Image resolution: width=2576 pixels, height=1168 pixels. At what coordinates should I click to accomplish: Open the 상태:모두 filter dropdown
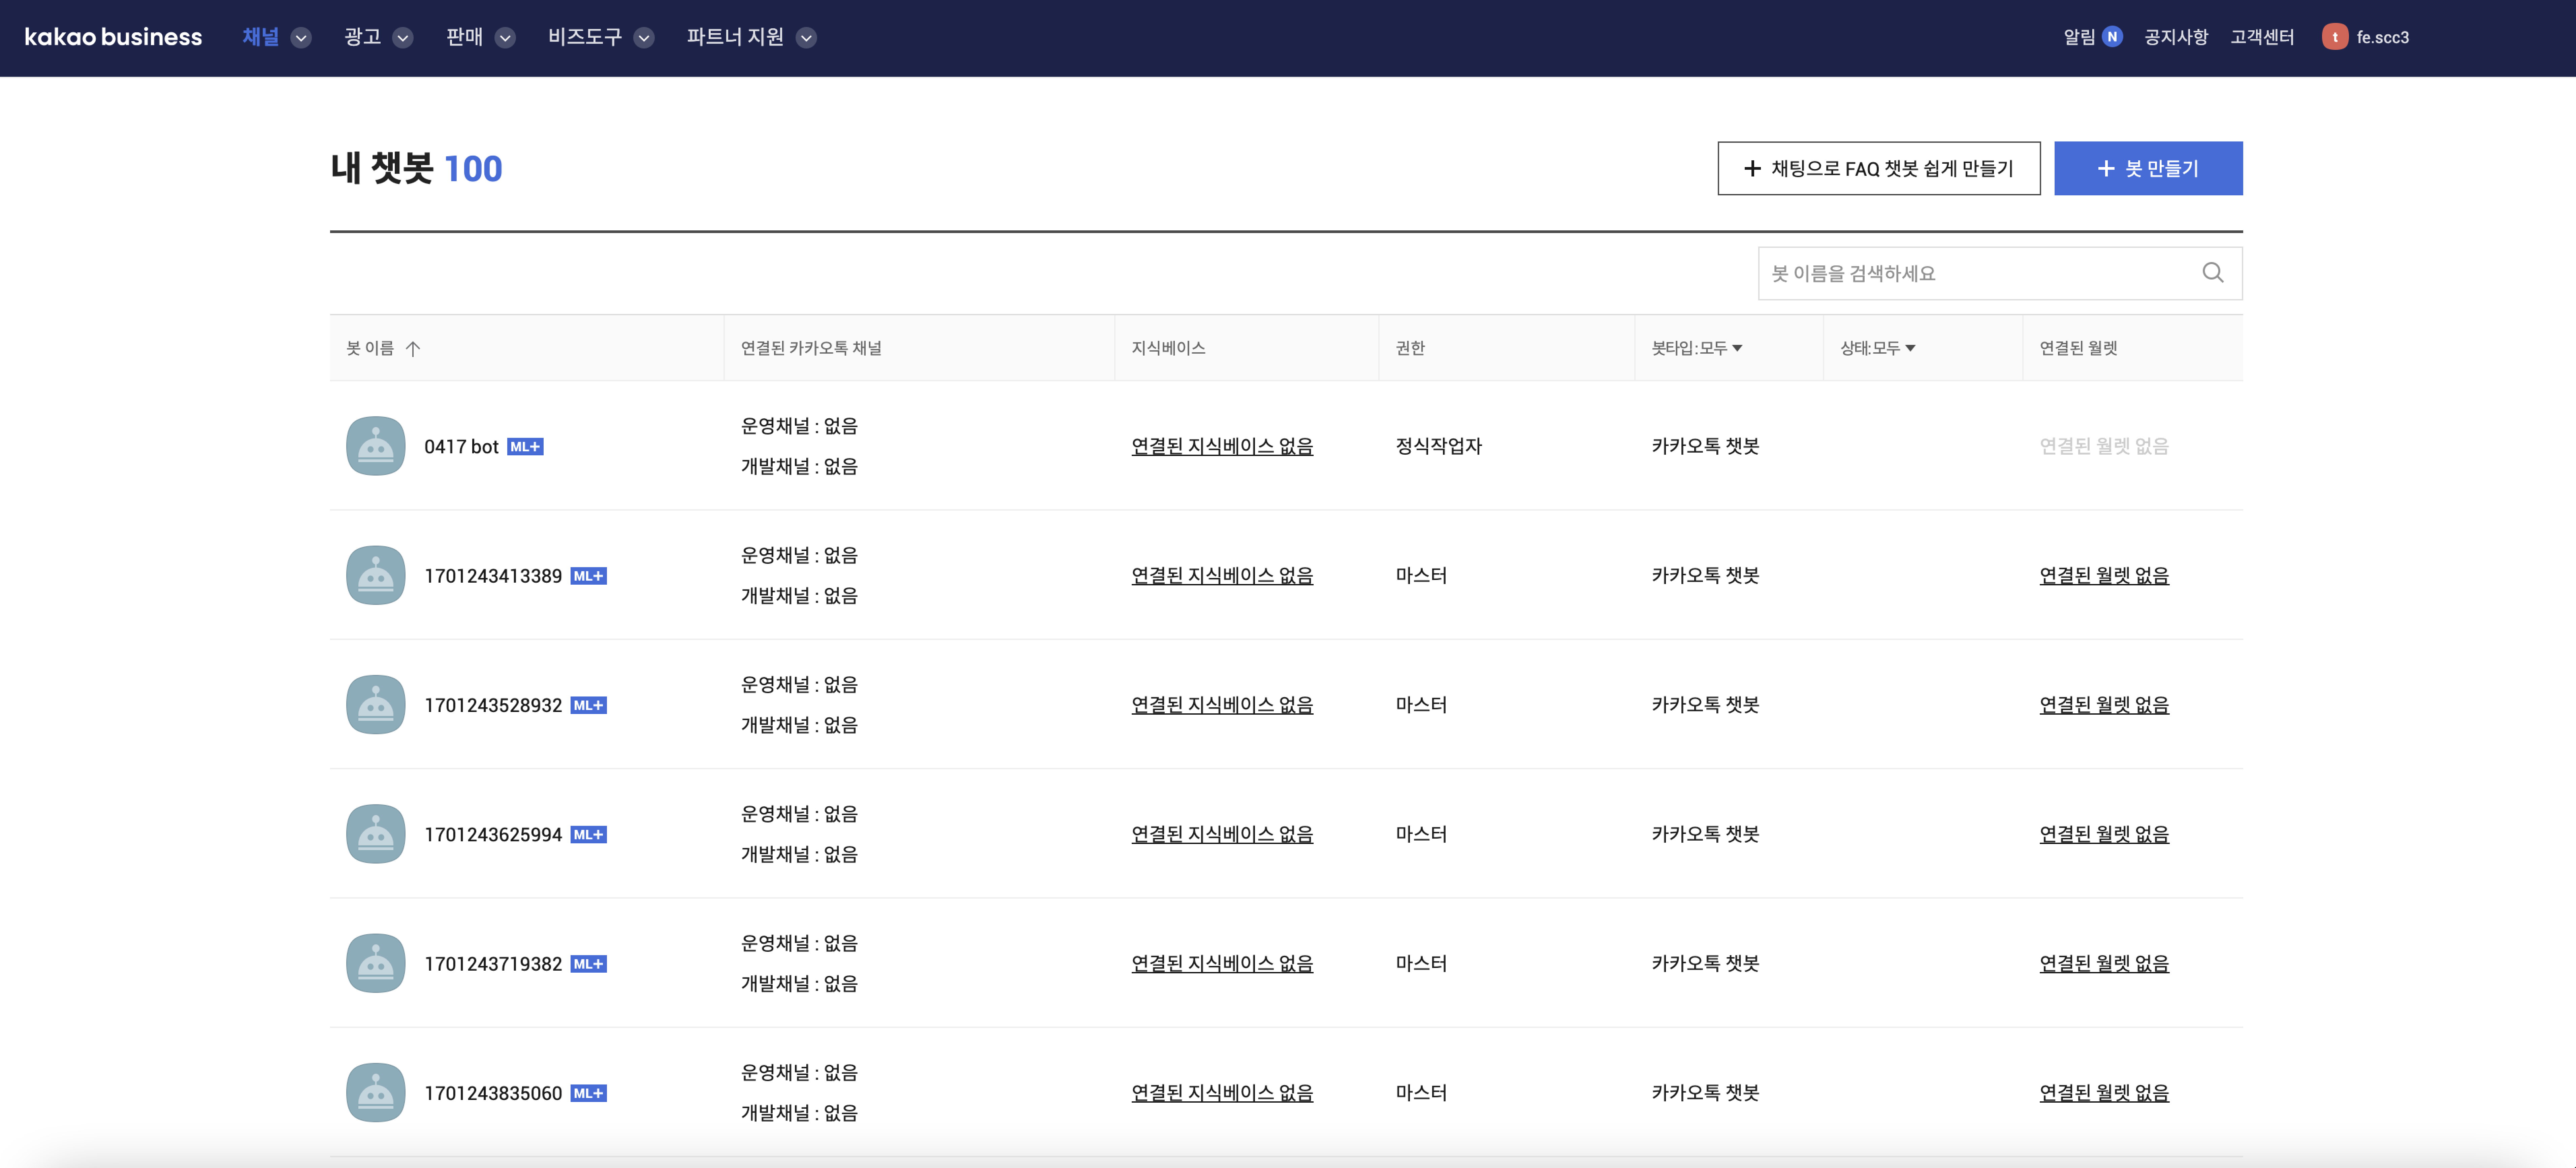(x=1878, y=348)
